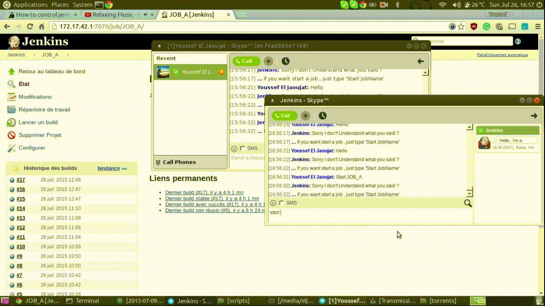
Task: Click the Jenkins breadcrumb link
Action: click(x=16, y=55)
